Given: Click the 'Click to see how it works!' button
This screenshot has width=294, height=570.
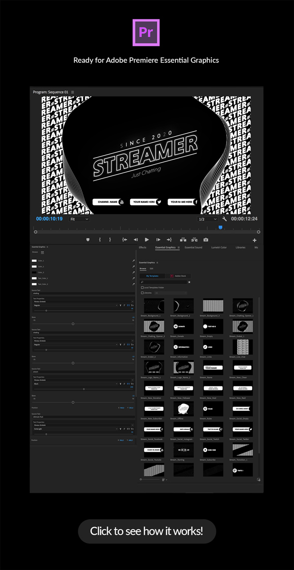Looking at the screenshot, I should pos(147,532).
